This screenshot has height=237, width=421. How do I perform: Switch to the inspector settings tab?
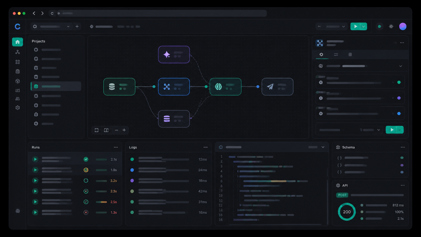point(321,54)
